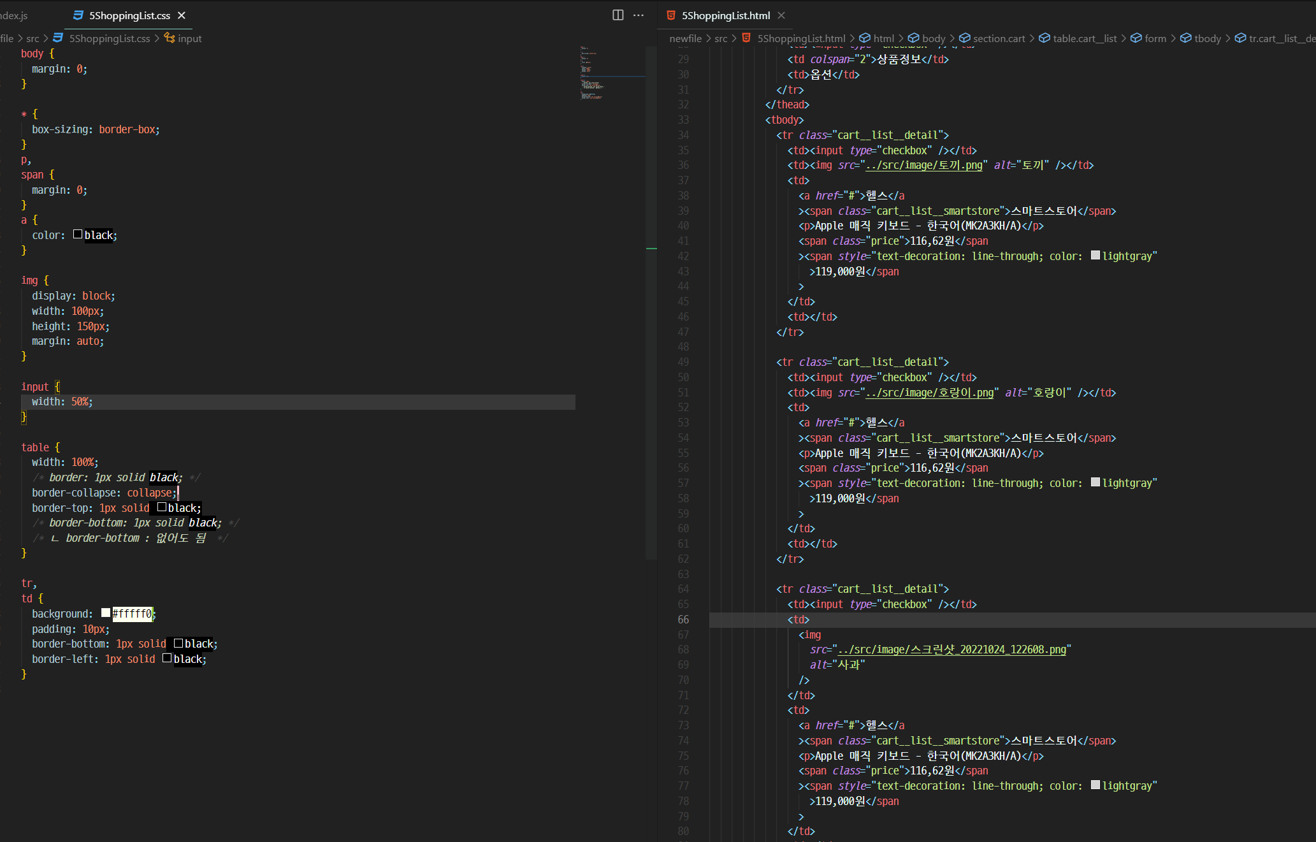Open the body breadcrumb dropdown
Screen dimensions: 1316x842
(934, 38)
